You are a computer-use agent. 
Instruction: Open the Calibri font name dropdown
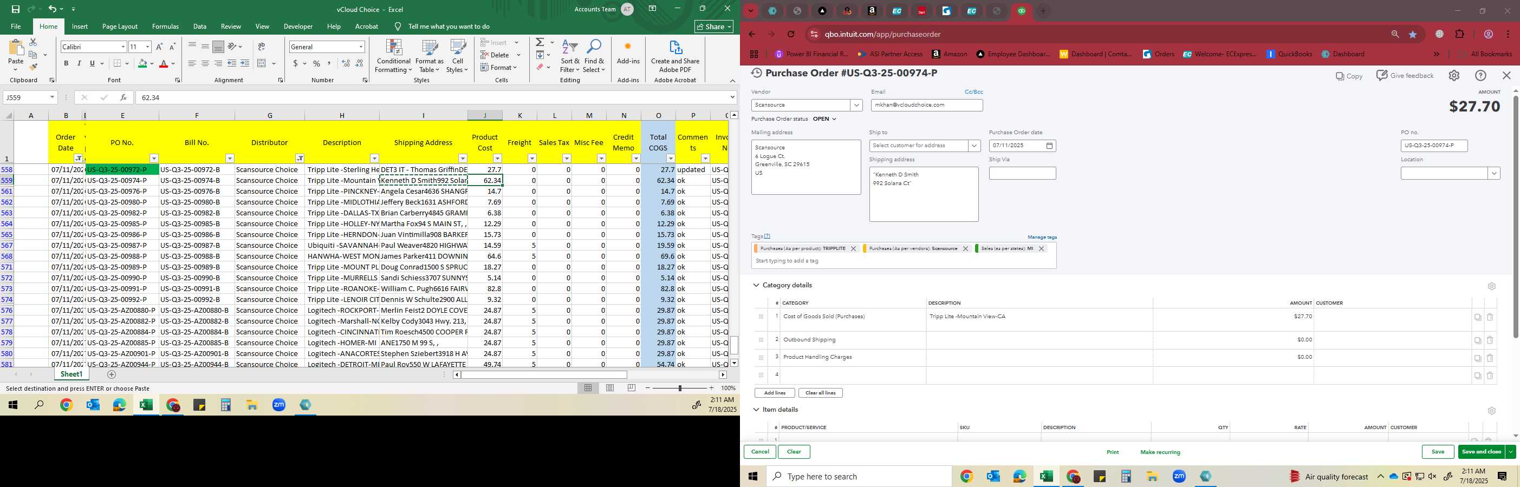coord(123,47)
